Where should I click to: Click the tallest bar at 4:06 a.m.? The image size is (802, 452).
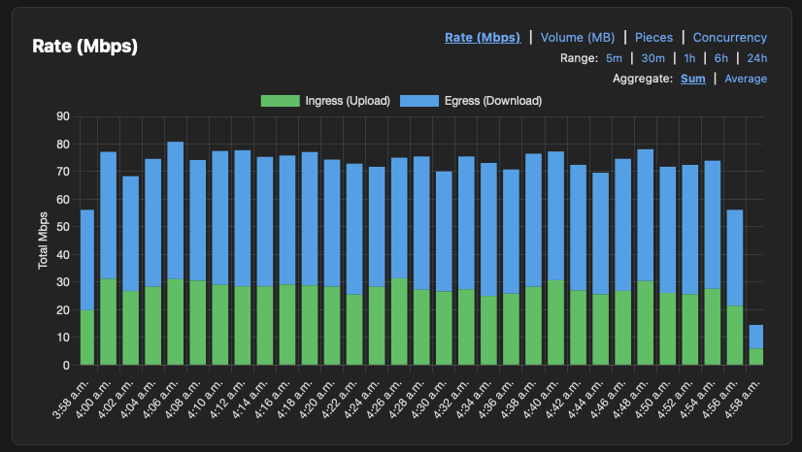pyautogui.click(x=175, y=254)
